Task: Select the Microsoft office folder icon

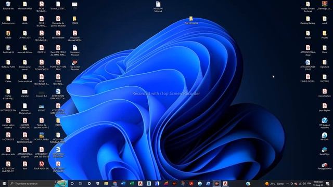Action: (25, 6)
